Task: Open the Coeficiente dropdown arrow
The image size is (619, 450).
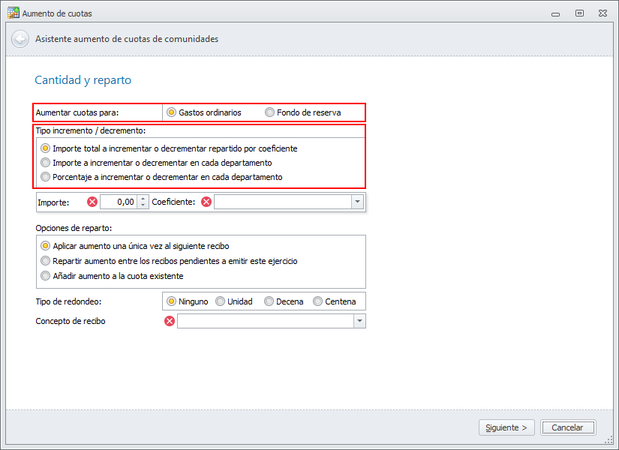Action: (357, 202)
